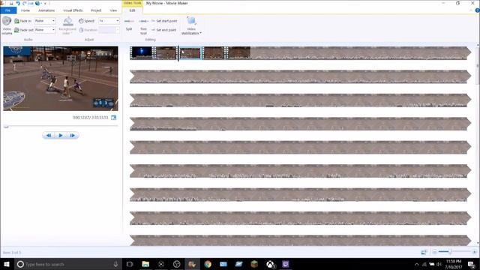Open Task View from taskbar

130,264
